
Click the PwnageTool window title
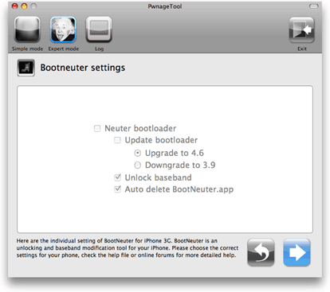tap(165, 6)
